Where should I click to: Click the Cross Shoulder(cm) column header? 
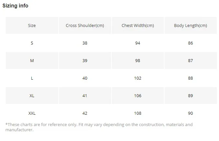85,26
